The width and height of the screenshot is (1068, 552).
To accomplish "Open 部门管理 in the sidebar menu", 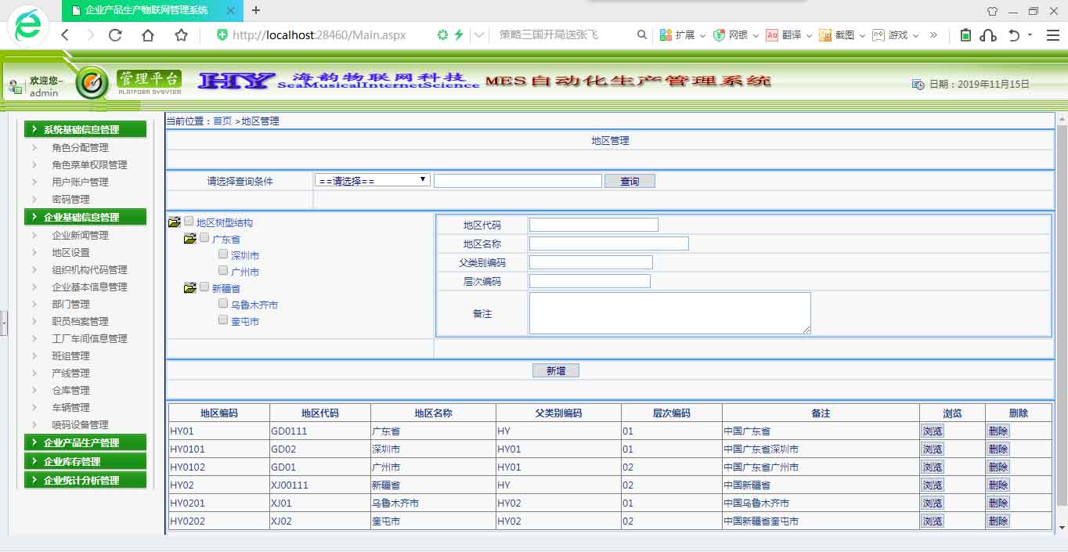I will coord(70,305).
